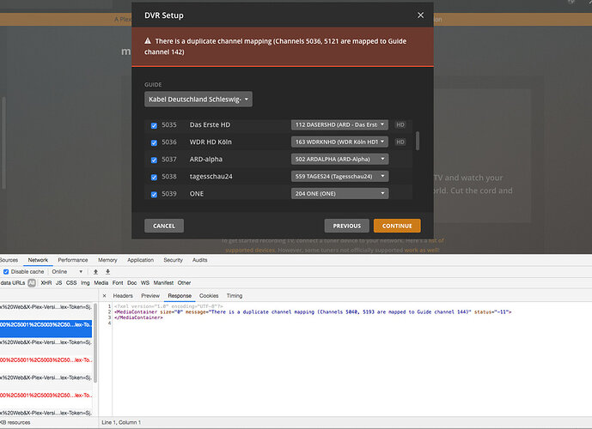Filter requests by JS

(59, 283)
